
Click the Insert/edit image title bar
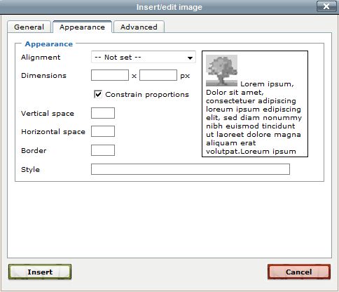tap(169, 7)
